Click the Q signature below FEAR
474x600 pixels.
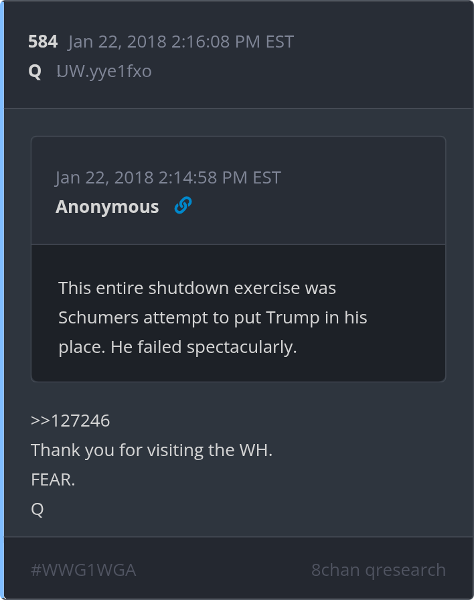tap(37, 509)
